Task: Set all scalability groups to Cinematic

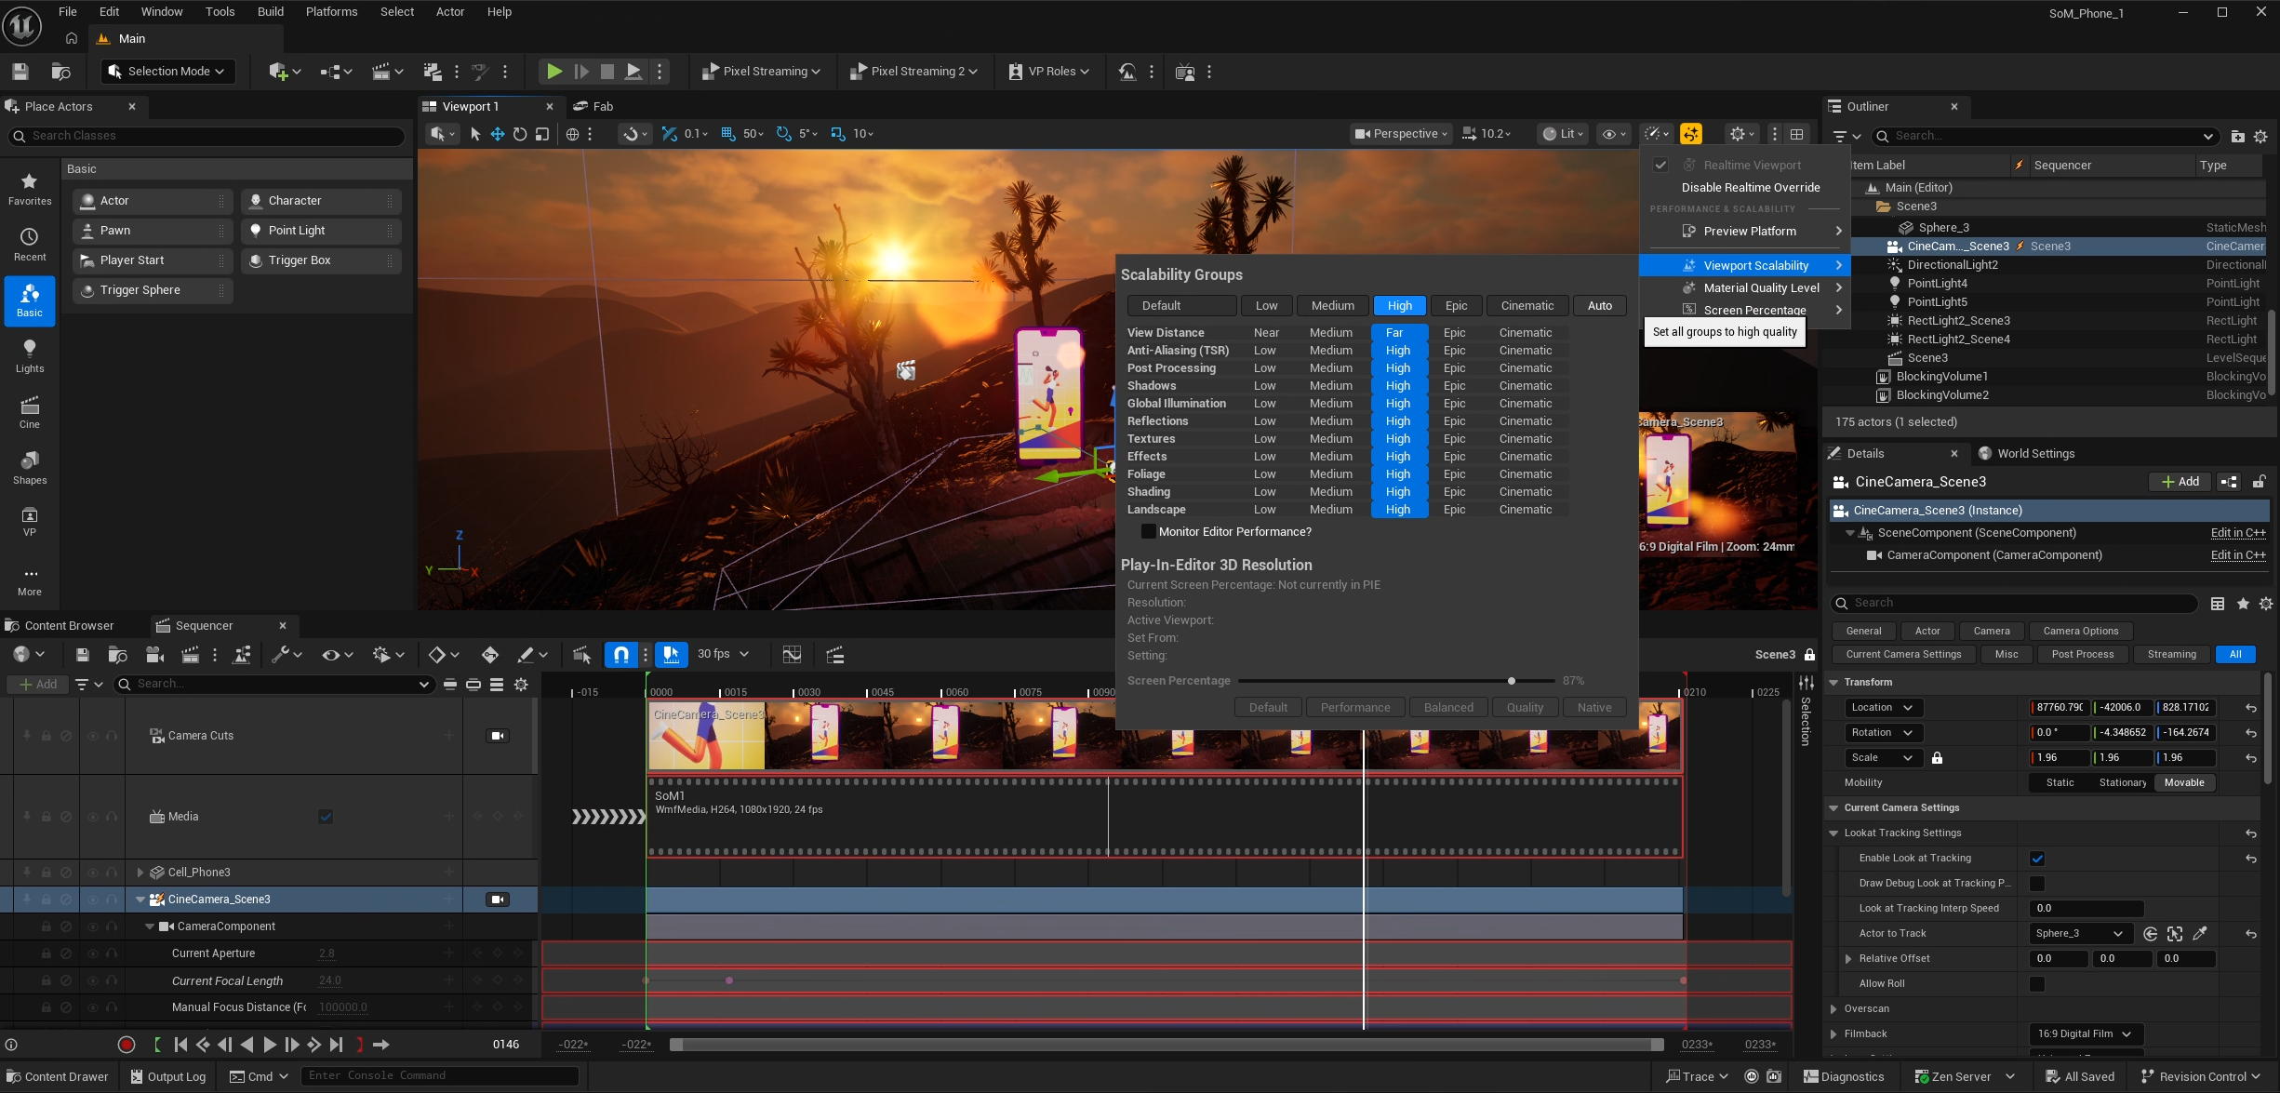Action: coord(1527,306)
